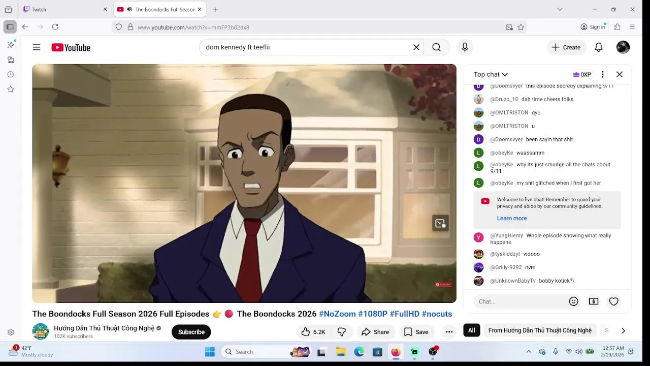Click the picture-in-picture icon on video

440,223
